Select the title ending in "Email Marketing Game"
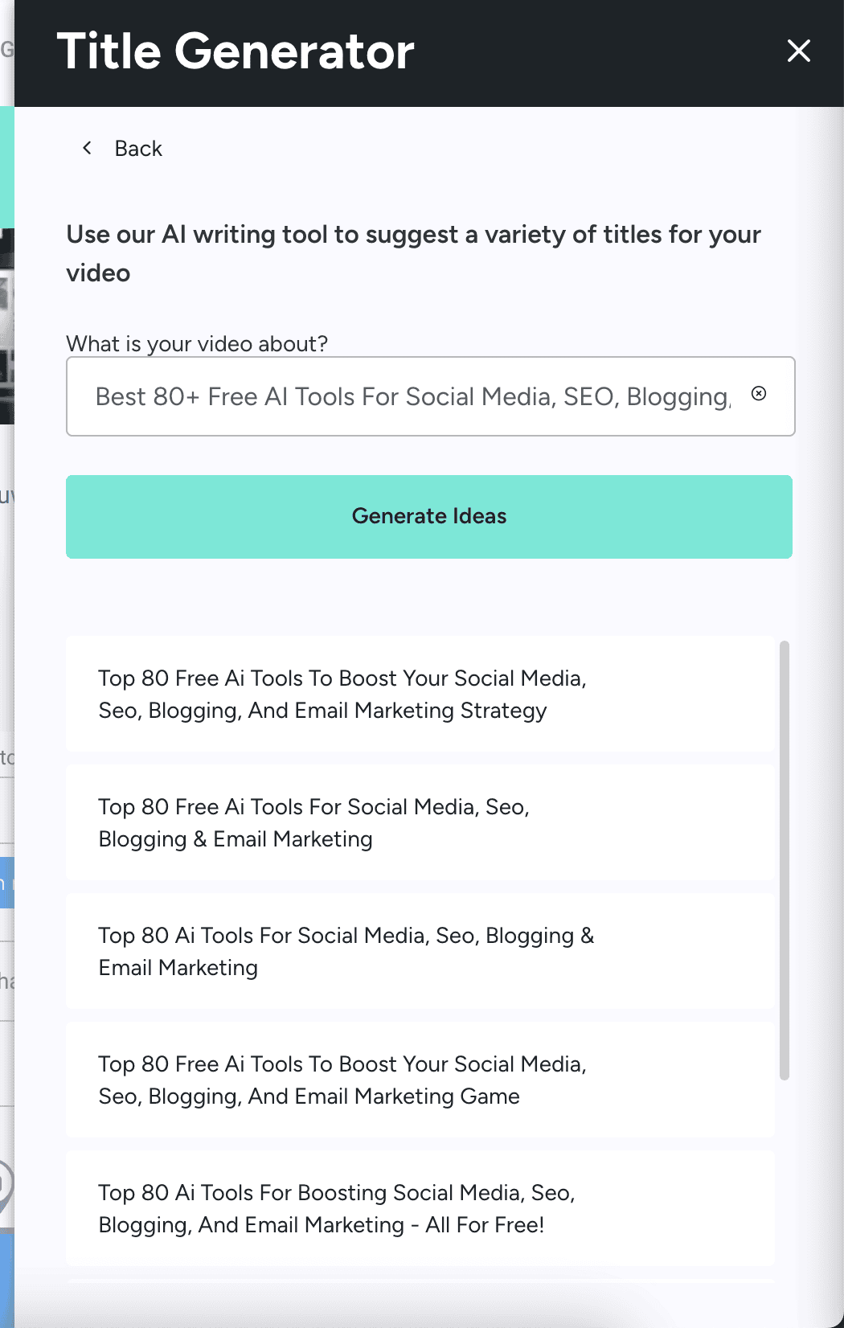 420,1080
